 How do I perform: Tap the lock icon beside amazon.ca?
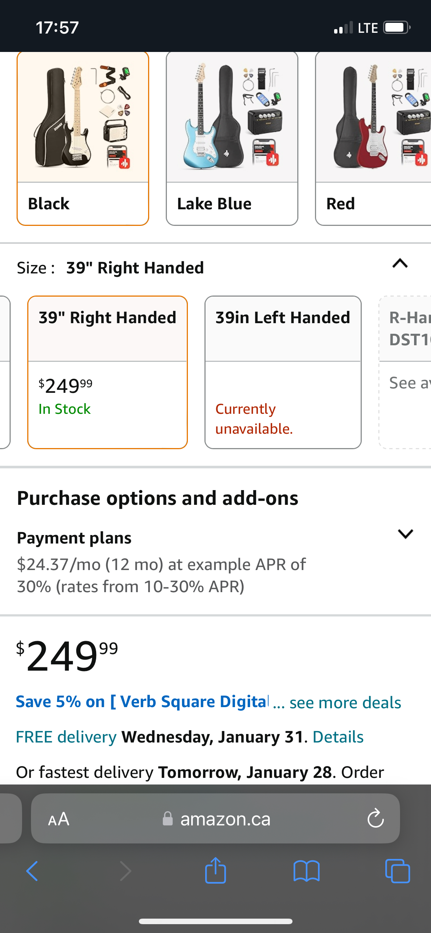click(x=168, y=818)
